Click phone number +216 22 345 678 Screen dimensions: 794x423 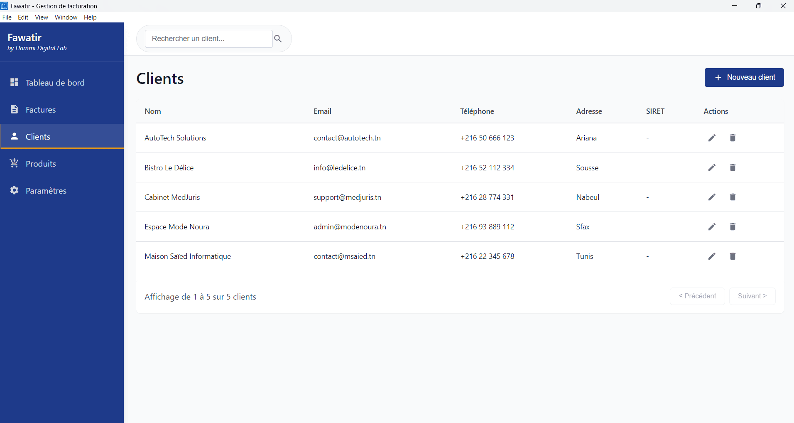(487, 256)
